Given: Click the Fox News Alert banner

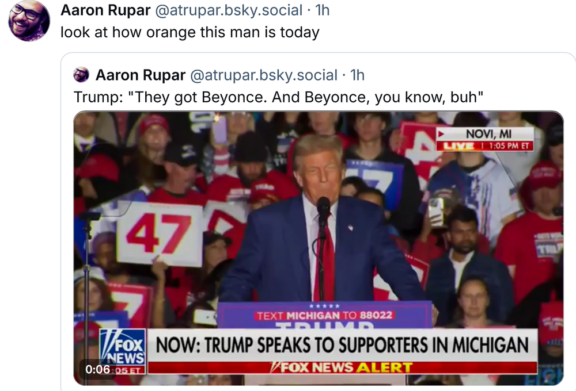Looking at the screenshot, I should tap(342, 367).
